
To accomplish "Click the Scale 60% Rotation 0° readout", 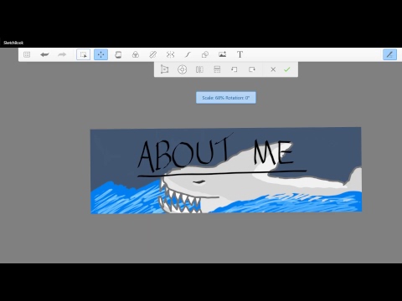I will point(226,98).
